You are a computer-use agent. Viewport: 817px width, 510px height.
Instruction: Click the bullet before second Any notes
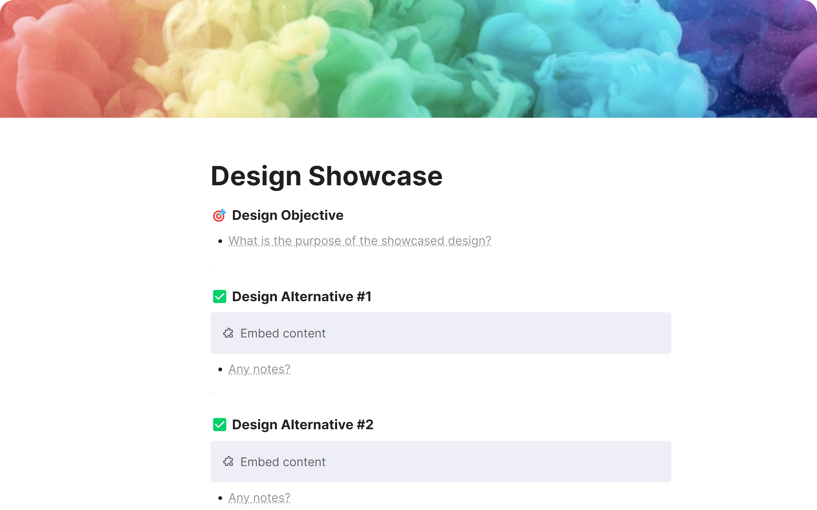click(x=220, y=498)
